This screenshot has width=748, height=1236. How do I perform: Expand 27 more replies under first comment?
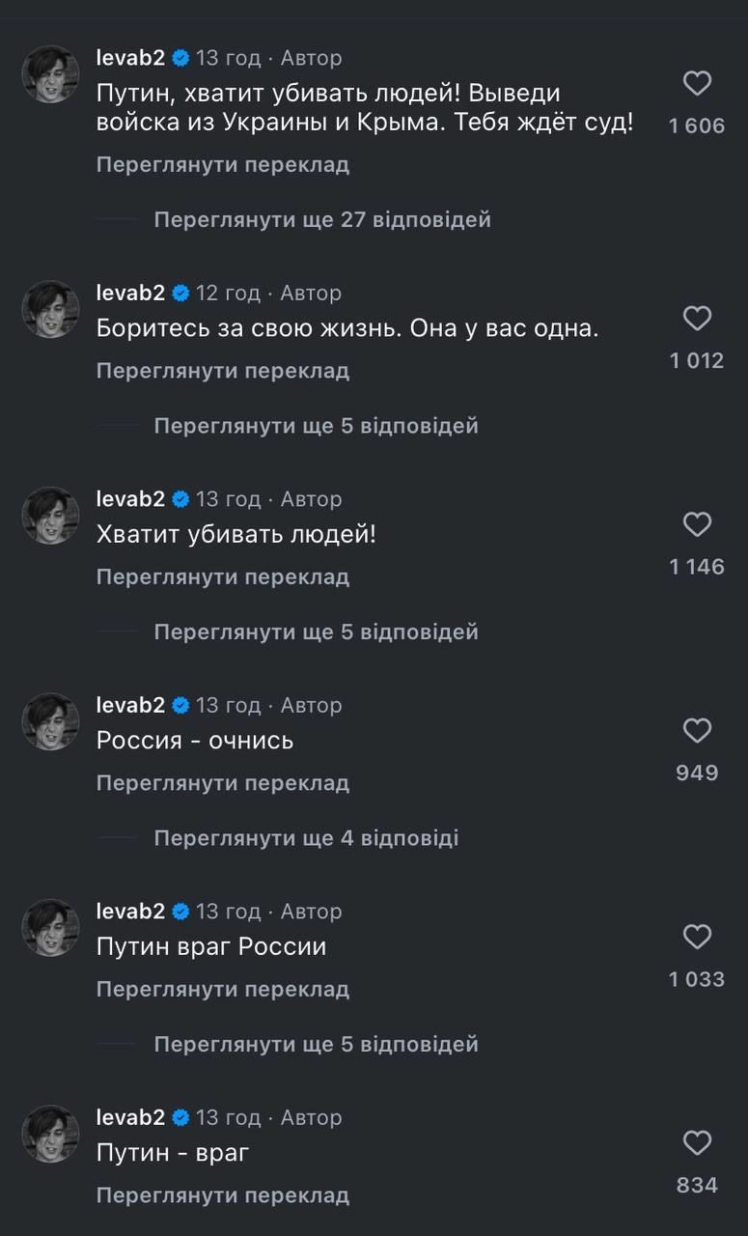[322, 220]
